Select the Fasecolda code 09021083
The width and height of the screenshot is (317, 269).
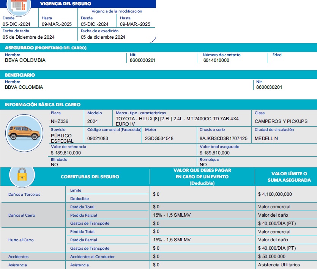pos(98,138)
